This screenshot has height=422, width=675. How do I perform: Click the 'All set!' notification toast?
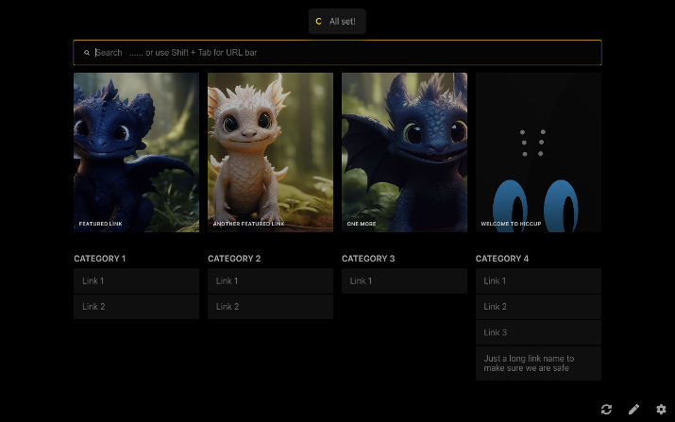click(337, 21)
